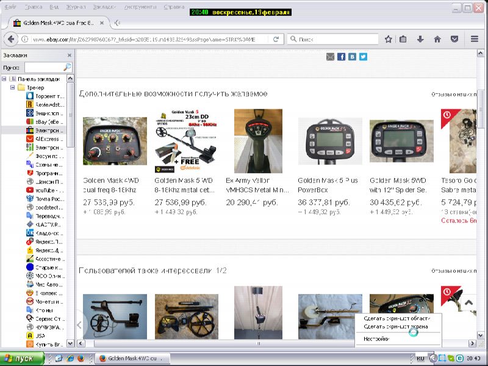Click the Windows 'пуск' Start button
This screenshot has height=366, width=488.
pyautogui.click(x=23, y=358)
